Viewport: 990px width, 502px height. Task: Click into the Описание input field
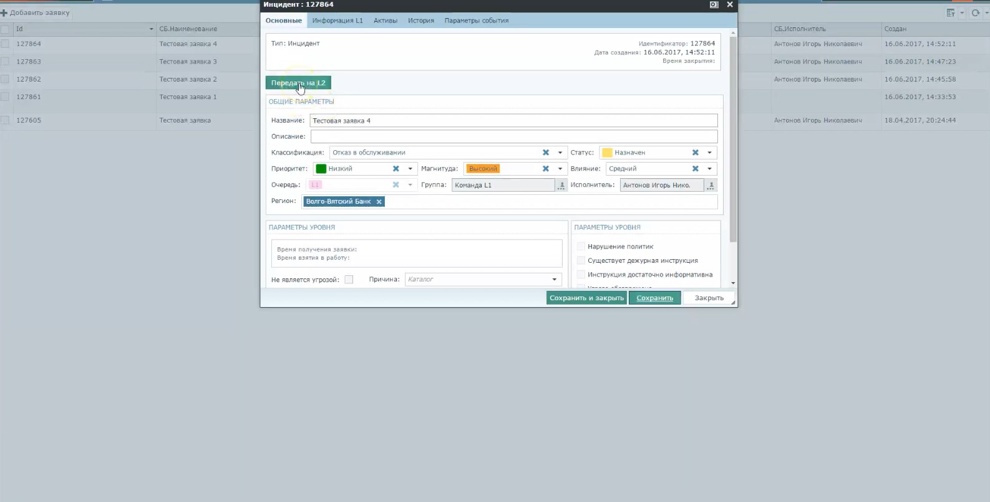click(x=514, y=136)
